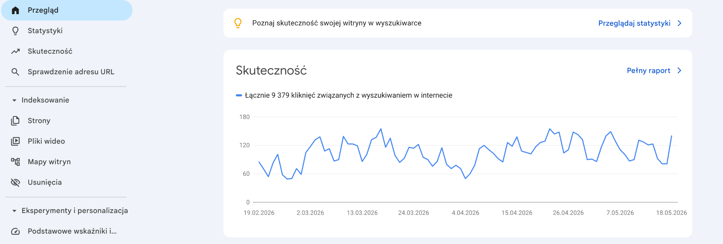
Task: Click the yellow lightbulb icon in the banner
Action: pos(238,23)
